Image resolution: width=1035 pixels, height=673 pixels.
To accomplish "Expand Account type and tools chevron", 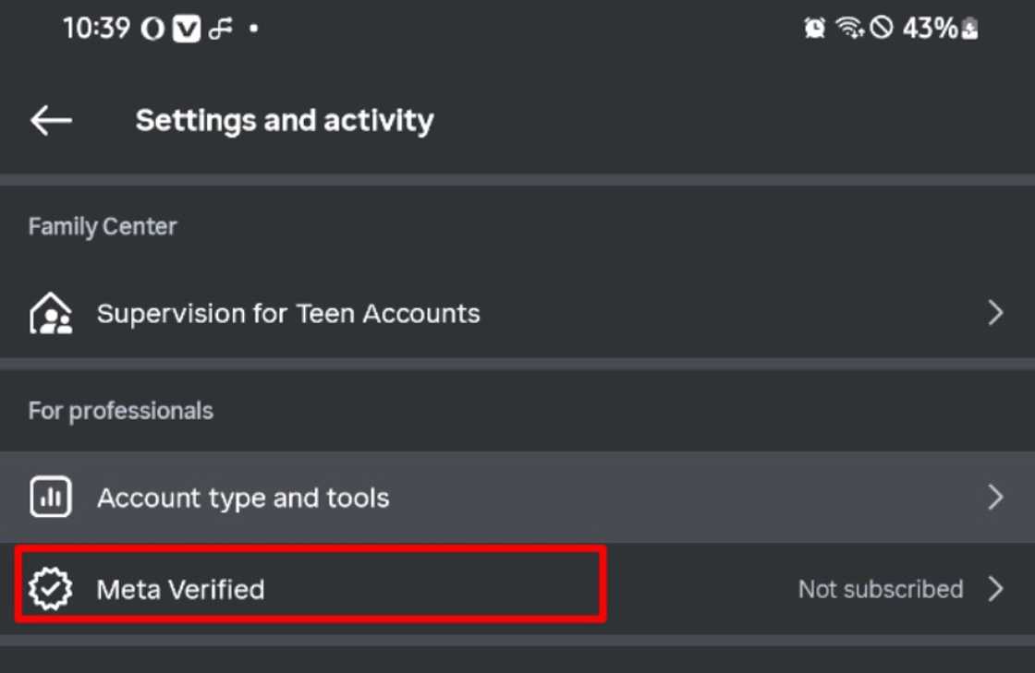I will coord(995,499).
